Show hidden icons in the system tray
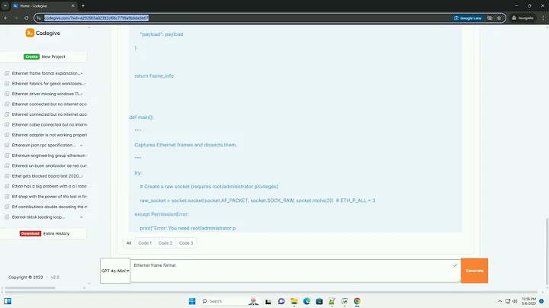Image resolution: width=549 pixels, height=308 pixels. tap(499, 301)
